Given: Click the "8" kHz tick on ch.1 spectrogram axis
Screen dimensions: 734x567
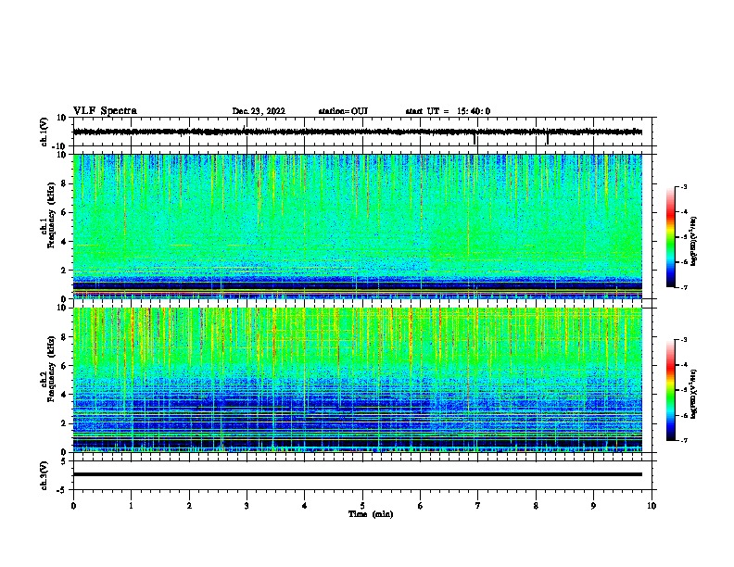Looking at the screenshot, I should click(64, 183).
